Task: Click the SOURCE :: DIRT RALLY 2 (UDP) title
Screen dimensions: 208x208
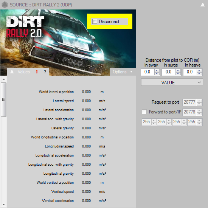Action: tap(41, 5)
